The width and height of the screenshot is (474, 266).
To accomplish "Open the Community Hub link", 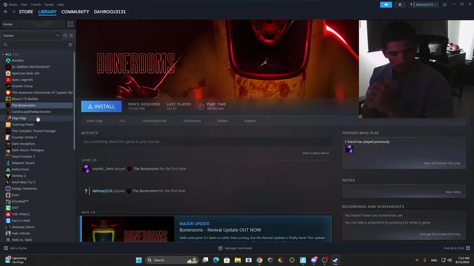I will (x=154, y=121).
